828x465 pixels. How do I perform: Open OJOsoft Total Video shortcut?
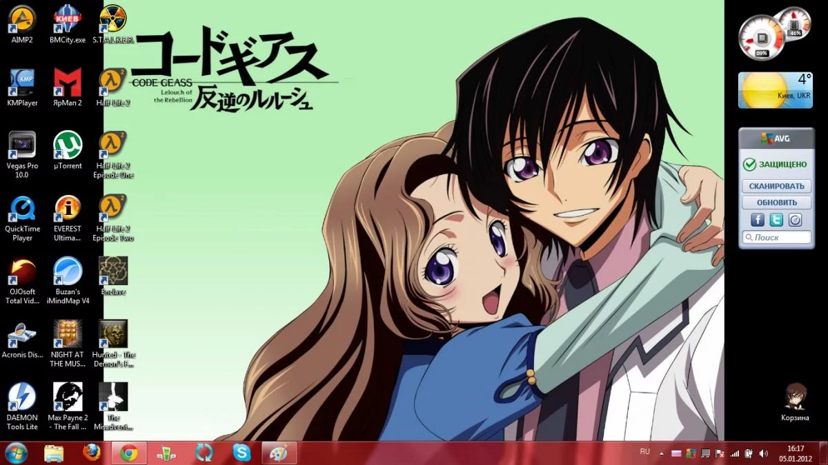pyautogui.click(x=22, y=281)
